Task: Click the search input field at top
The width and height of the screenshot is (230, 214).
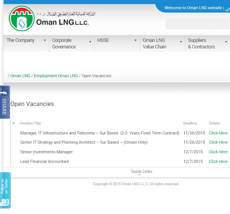Action: tap(197, 23)
